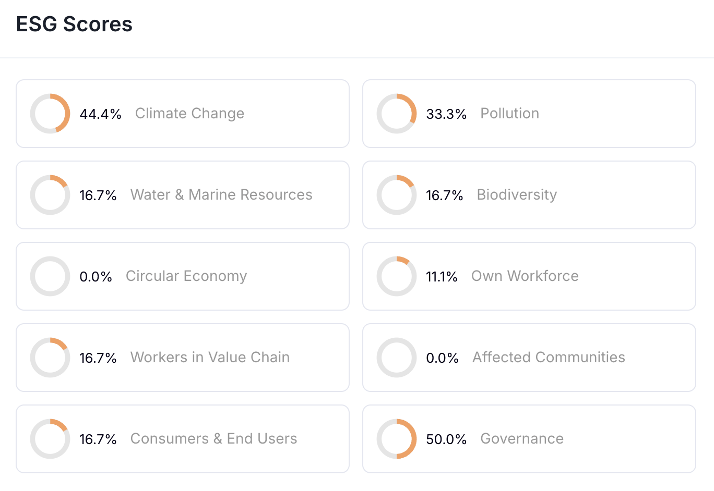
Task: Click the Circular Economy empty ring chart
Action: (x=50, y=276)
